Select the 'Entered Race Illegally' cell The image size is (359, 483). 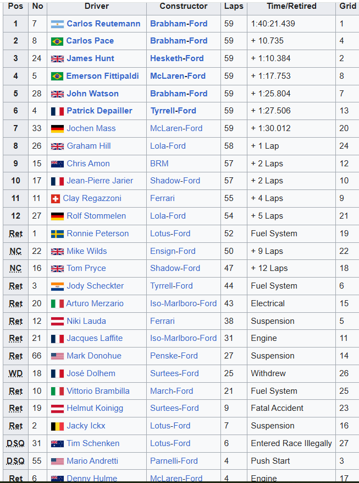coord(291,443)
